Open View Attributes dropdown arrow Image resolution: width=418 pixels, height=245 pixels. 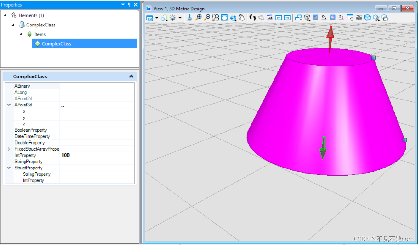coord(157,18)
